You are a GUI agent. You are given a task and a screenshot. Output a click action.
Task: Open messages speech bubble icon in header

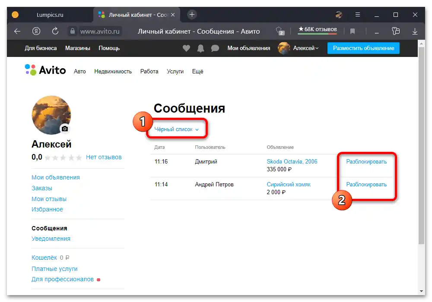click(x=215, y=48)
